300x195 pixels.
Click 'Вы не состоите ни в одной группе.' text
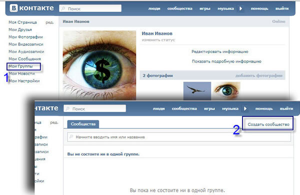(103, 154)
